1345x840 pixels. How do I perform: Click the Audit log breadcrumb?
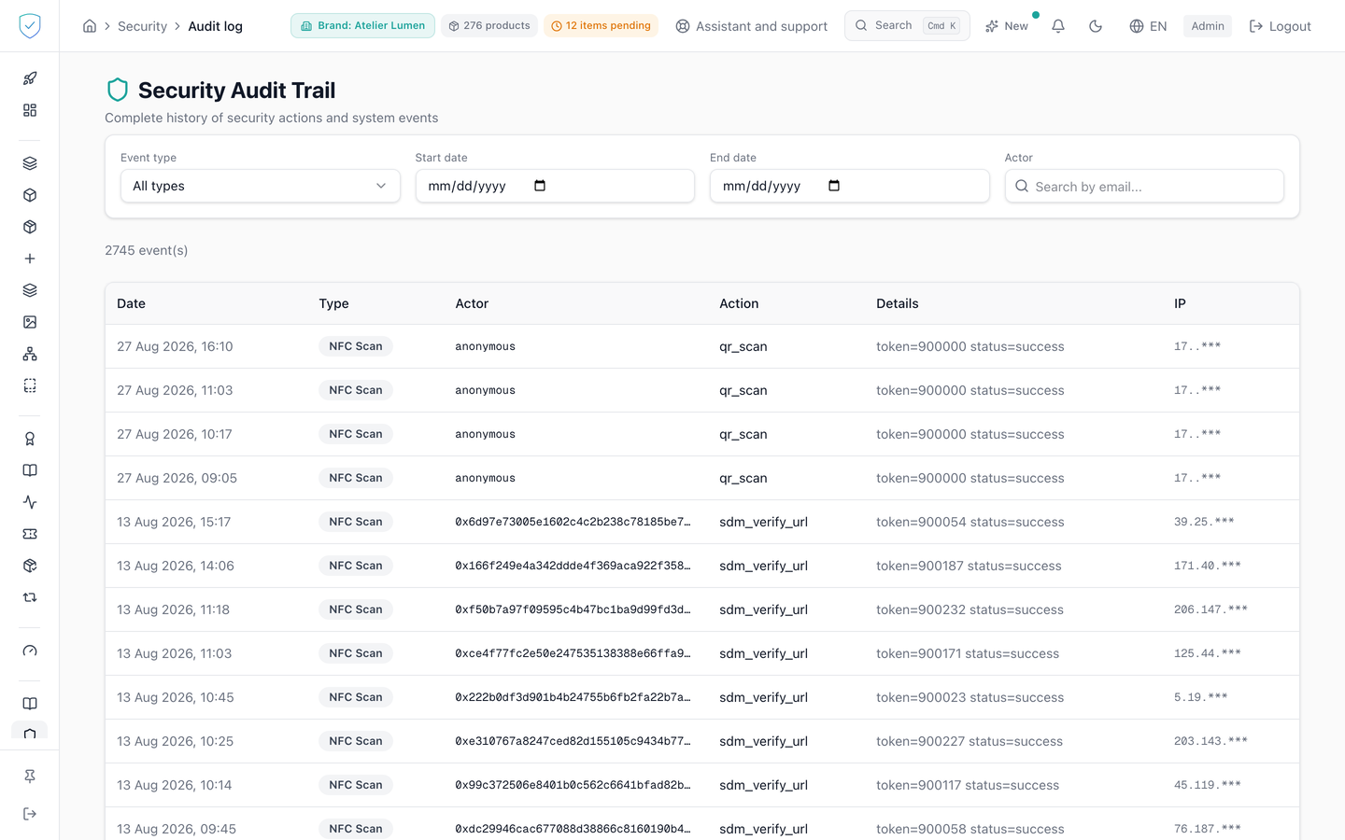(215, 26)
